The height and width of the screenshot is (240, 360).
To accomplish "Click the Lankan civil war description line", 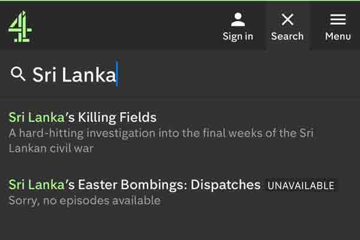I will click(x=51, y=148).
